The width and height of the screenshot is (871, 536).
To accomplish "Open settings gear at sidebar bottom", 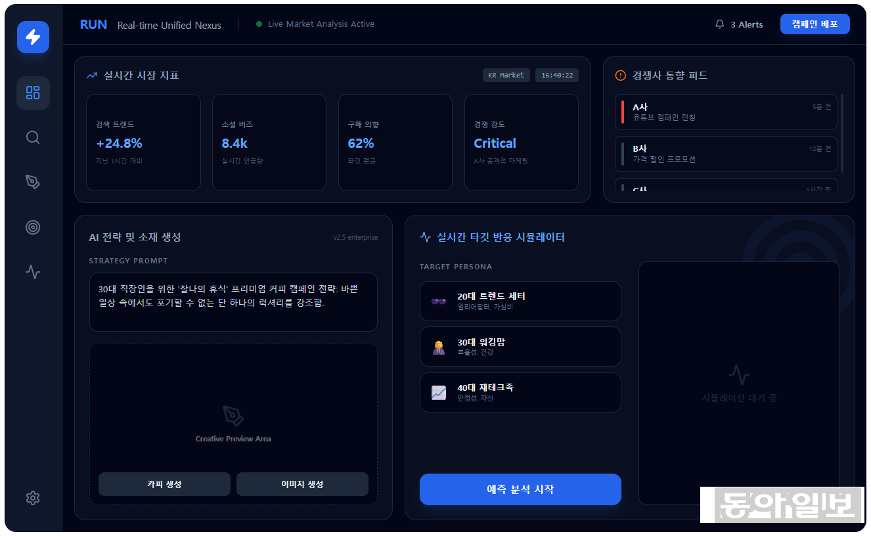I will click(x=33, y=498).
